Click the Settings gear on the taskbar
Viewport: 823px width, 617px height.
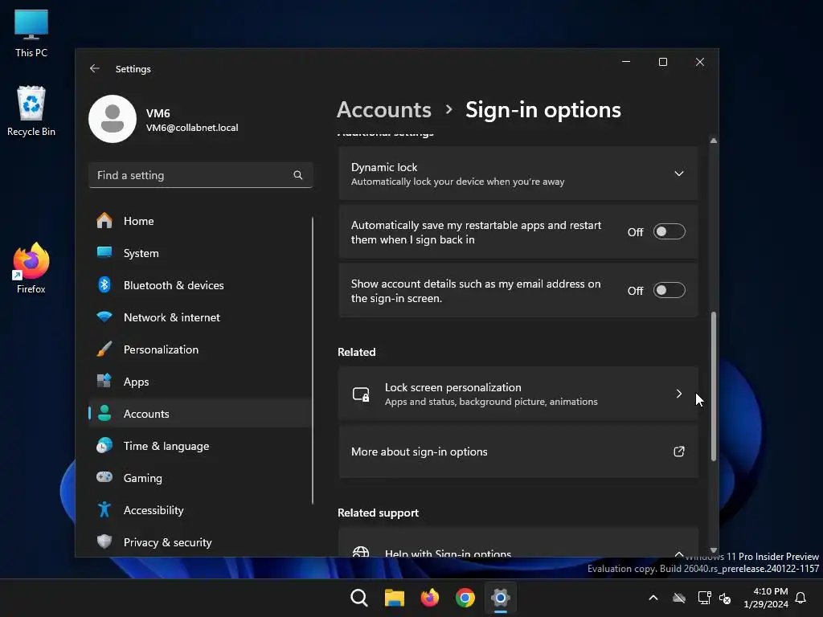[x=501, y=598]
